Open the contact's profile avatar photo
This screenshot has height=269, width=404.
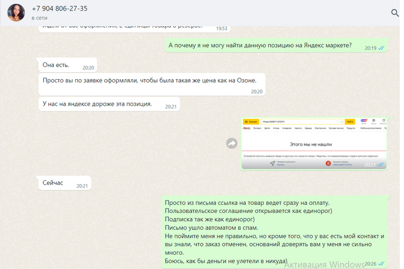pos(15,13)
